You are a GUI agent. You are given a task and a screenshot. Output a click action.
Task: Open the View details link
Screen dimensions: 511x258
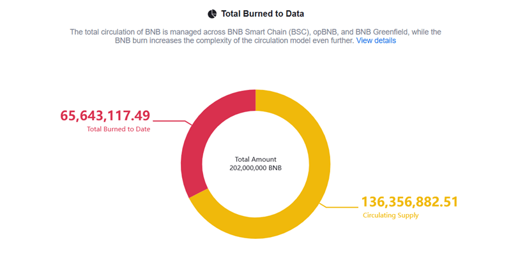tap(376, 41)
